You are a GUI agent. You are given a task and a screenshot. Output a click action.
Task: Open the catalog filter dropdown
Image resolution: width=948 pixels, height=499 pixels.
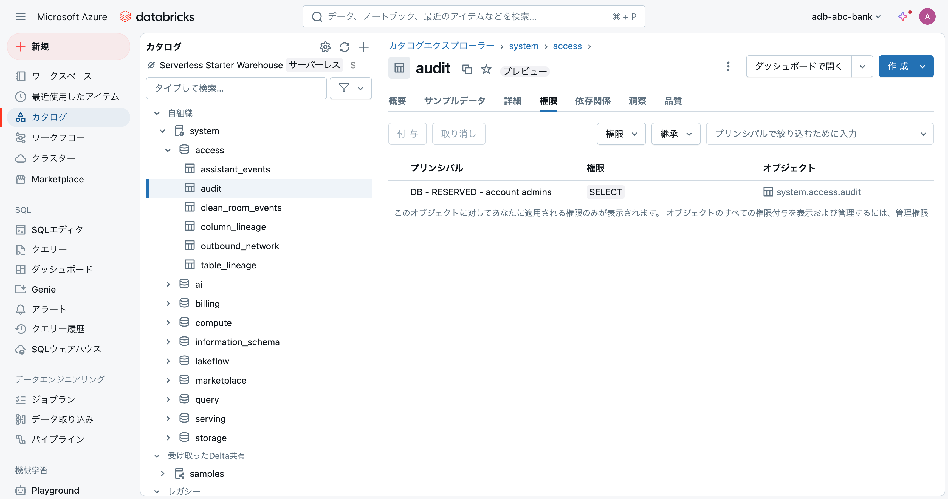click(x=350, y=88)
